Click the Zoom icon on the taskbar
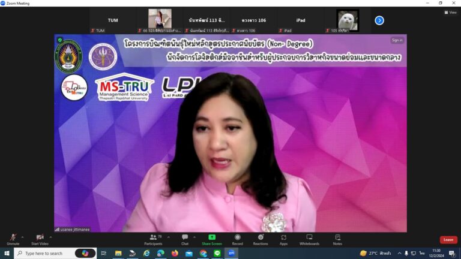This screenshot has width=461, height=259. point(231,253)
